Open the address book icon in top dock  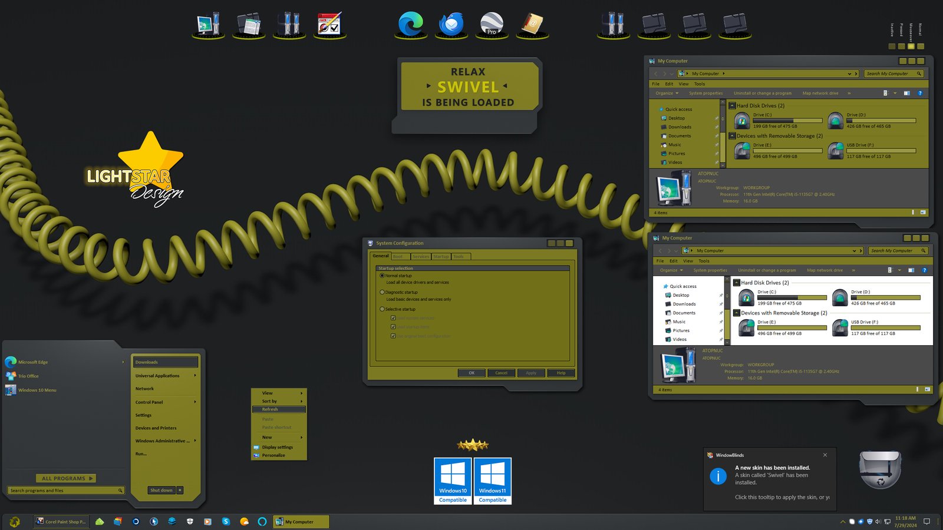[532, 24]
